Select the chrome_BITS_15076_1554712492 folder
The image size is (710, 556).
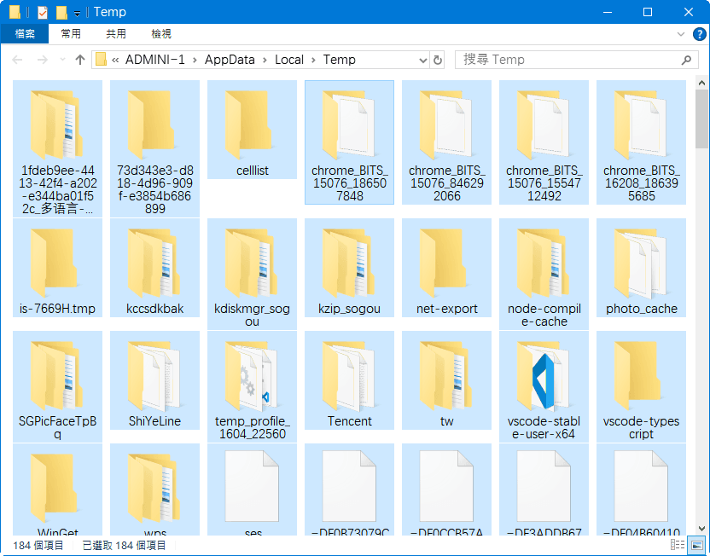pyautogui.click(x=544, y=142)
